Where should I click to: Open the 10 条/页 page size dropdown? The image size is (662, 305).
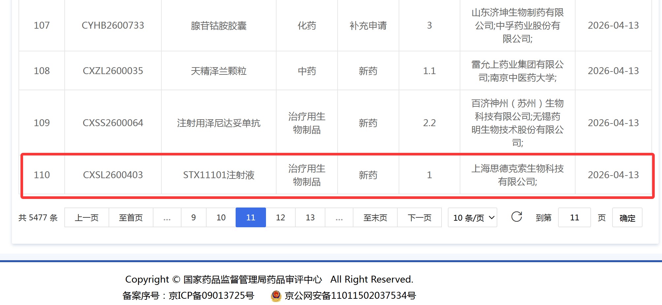click(x=472, y=217)
